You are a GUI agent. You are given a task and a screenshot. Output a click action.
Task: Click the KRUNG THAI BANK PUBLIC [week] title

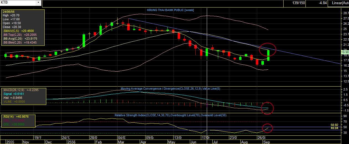(x=170, y=10)
